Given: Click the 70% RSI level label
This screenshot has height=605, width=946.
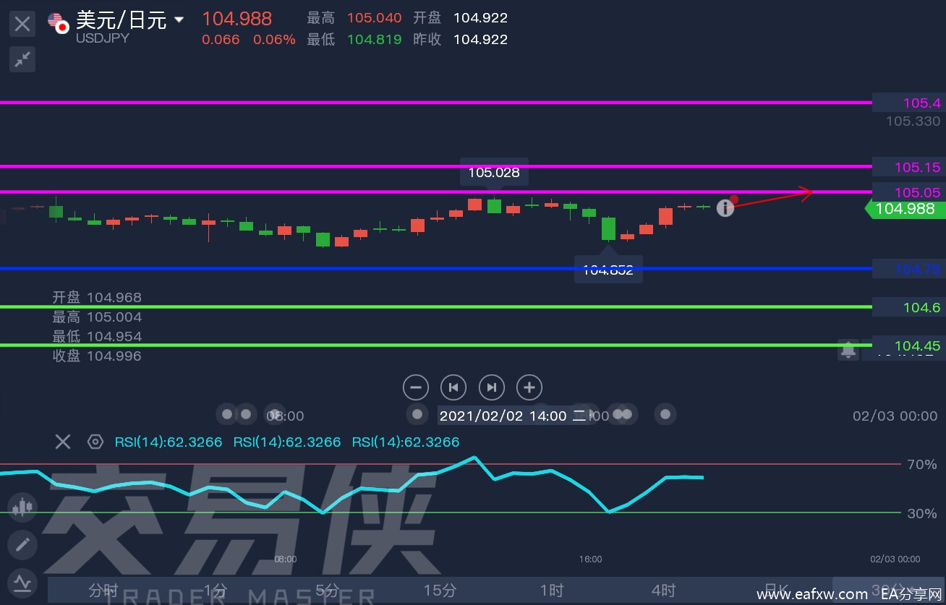Looking at the screenshot, I should point(922,464).
